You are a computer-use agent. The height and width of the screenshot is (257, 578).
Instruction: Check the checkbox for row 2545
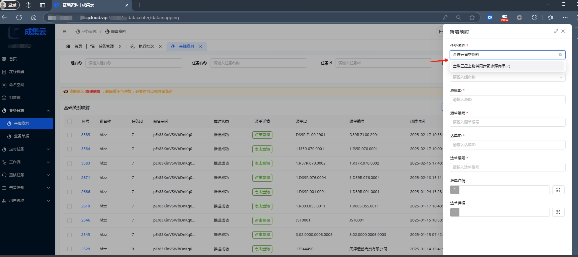(x=69, y=235)
